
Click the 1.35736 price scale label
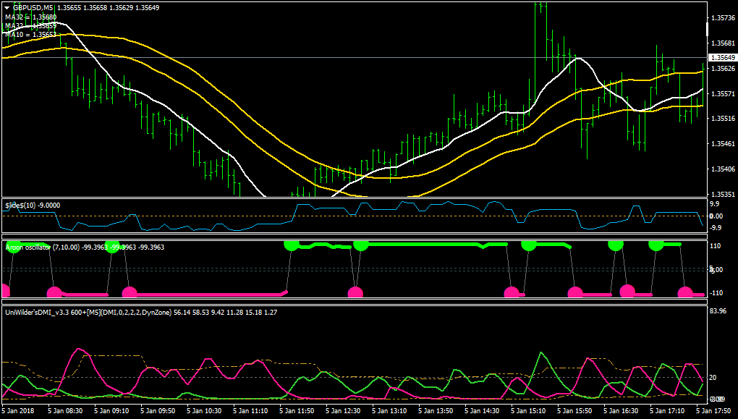point(724,18)
